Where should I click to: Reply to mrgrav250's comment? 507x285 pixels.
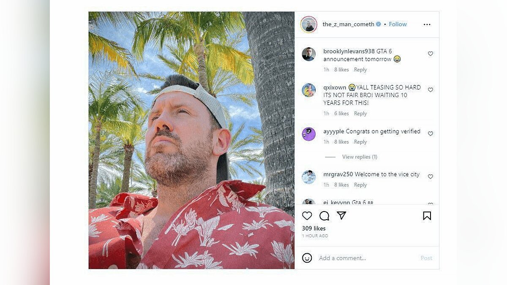[360, 185]
